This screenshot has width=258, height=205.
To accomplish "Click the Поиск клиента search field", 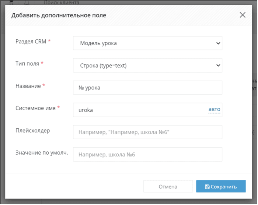I will [x=62, y=3].
